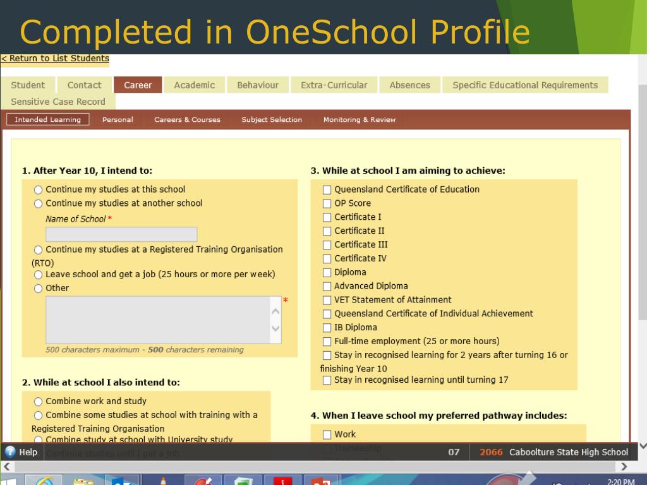Tick the Certificate II checkbox

pyautogui.click(x=327, y=231)
